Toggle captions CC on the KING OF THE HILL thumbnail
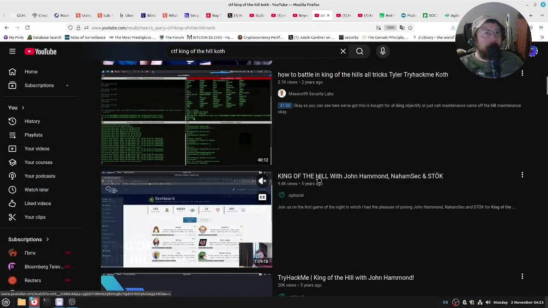This screenshot has height=308, width=548. coord(262,197)
